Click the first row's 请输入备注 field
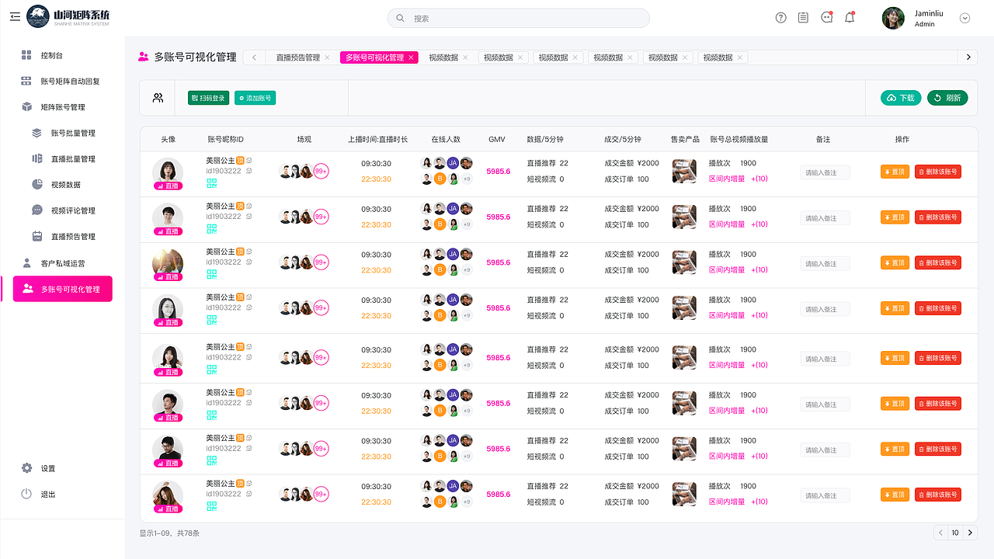This screenshot has height=559, width=994. click(x=825, y=172)
